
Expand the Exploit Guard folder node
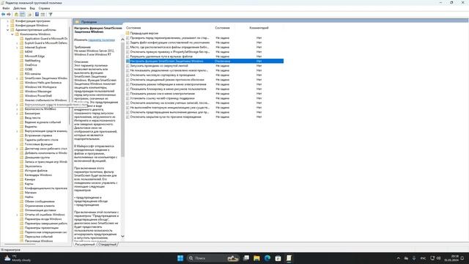click(x=17, y=43)
